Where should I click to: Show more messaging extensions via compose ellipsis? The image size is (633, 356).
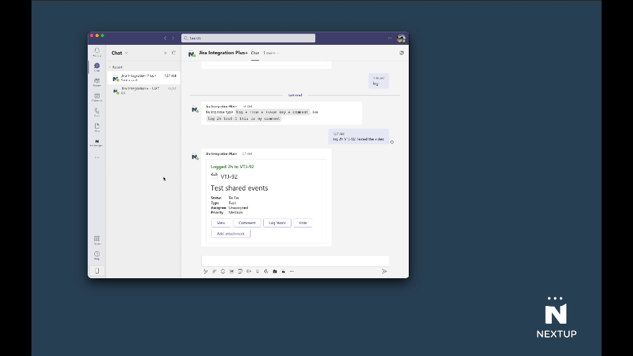292,271
